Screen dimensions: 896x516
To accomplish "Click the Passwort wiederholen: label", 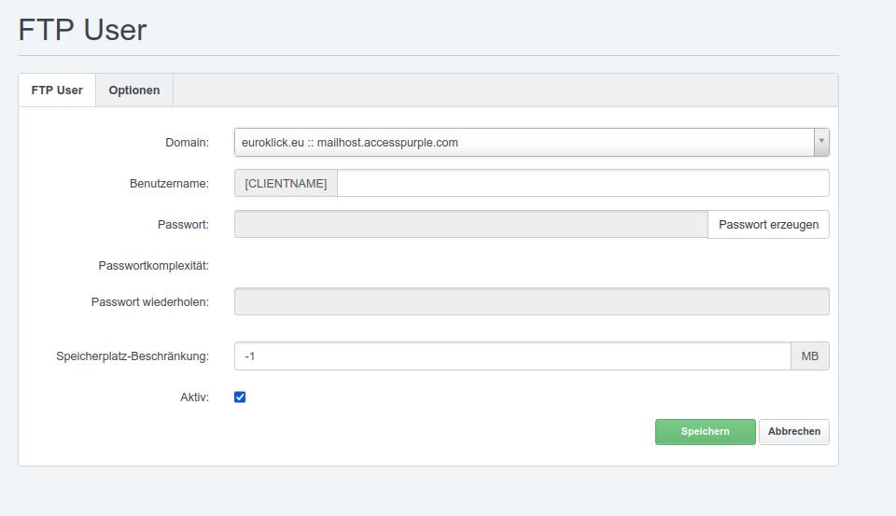I will [149, 301].
